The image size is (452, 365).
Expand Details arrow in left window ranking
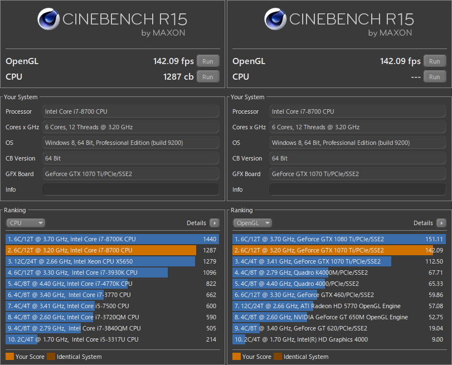[215, 223]
